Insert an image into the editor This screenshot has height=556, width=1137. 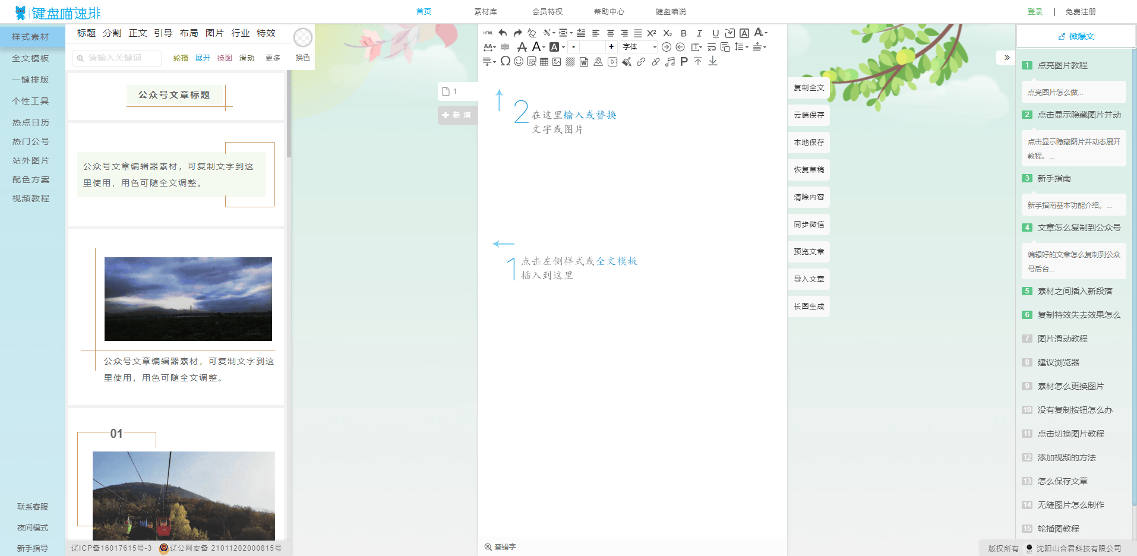557,61
